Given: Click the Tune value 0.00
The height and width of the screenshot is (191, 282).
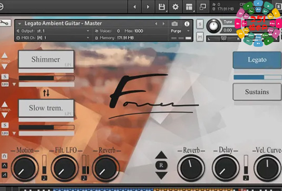Looking at the screenshot, I should point(228,30).
